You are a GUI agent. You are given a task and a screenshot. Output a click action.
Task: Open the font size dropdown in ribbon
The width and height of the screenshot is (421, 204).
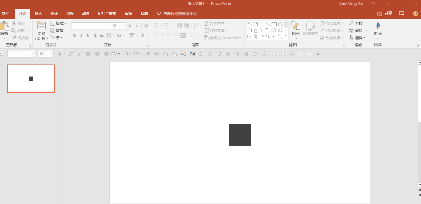tap(124, 26)
